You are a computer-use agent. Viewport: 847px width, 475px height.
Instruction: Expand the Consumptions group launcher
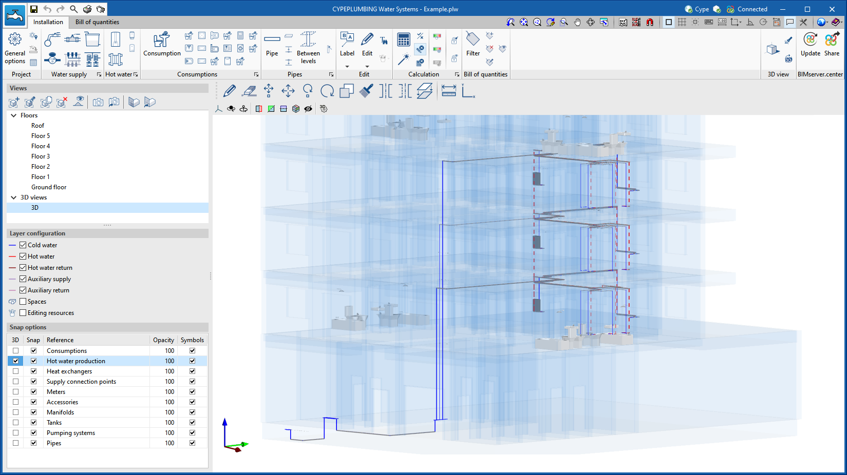click(256, 74)
